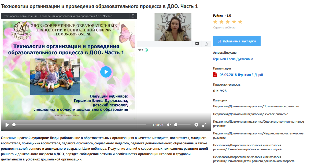
Task: Open the presentation file 03.09.2018-Гершман Е.Д..pdf
Action: click(x=241, y=75)
